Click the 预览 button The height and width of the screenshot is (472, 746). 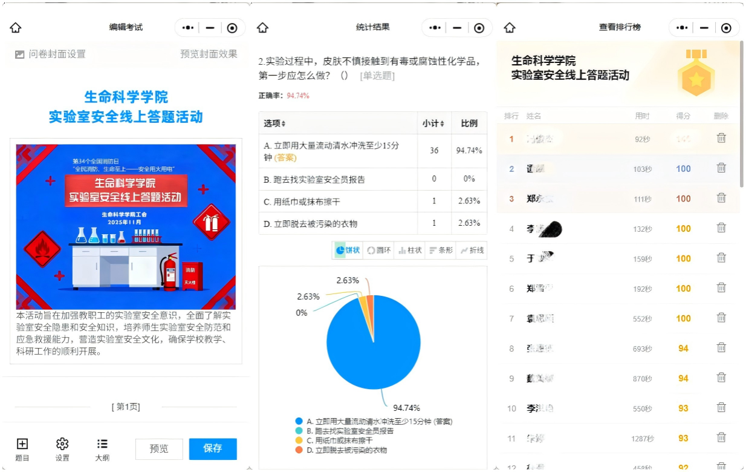point(158,448)
